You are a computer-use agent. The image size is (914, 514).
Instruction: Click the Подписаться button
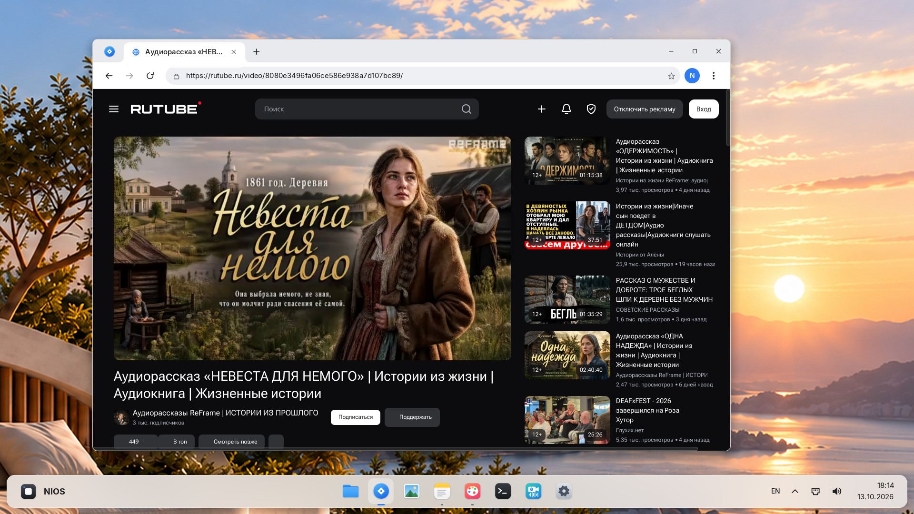(x=356, y=417)
